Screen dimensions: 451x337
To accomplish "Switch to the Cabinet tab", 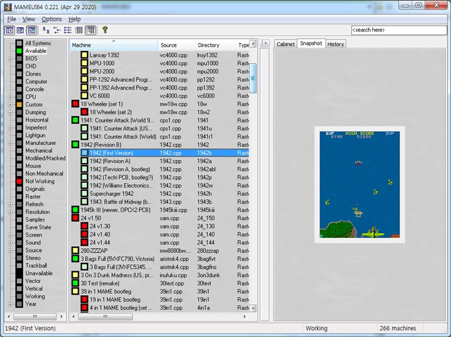I will tap(285, 44).
